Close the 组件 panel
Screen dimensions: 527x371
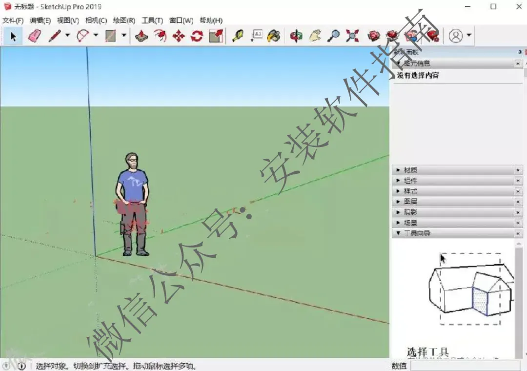[518, 181]
